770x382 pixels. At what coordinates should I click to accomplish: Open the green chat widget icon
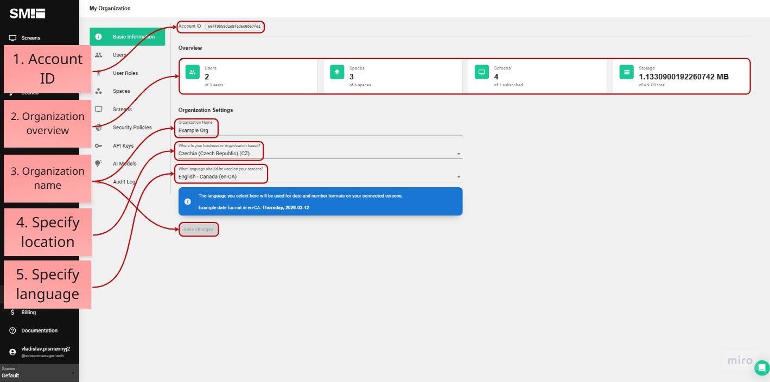pyautogui.click(x=762, y=368)
